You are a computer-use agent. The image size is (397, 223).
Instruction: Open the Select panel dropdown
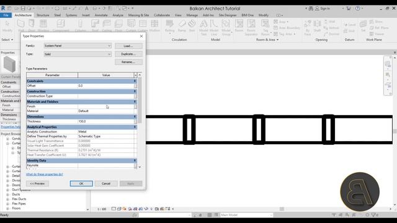click(x=7, y=40)
